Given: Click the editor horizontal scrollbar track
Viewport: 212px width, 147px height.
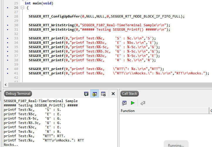Looking at the screenshot, I should 110,85.
